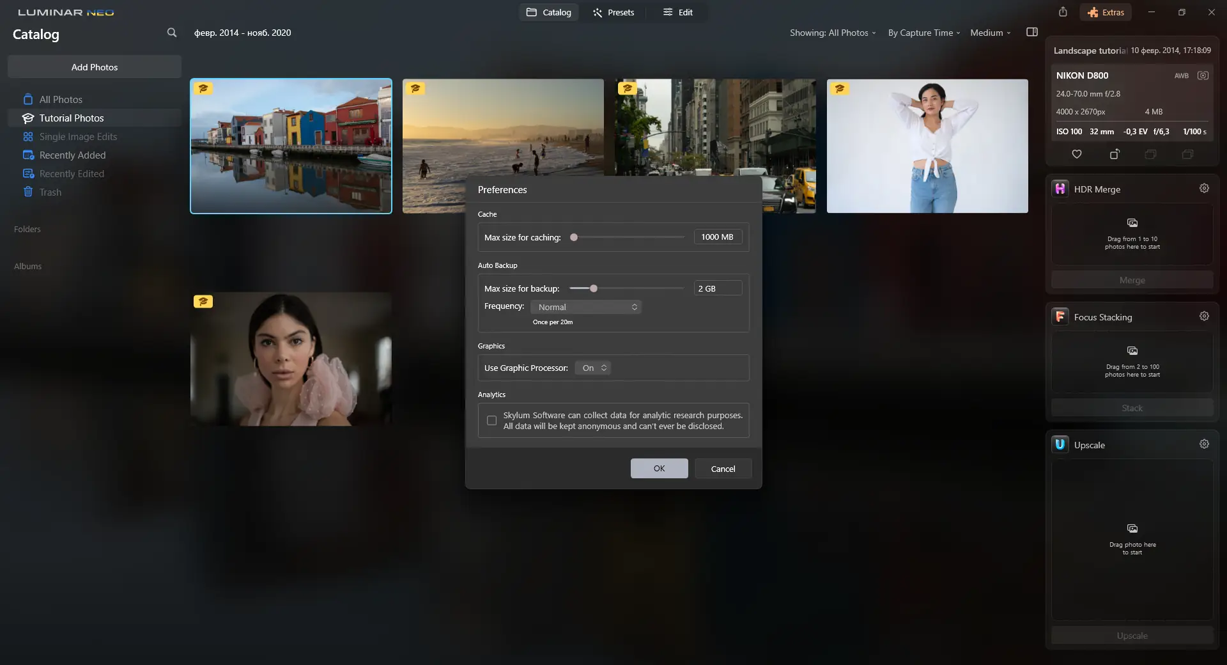Open HDR Merge settings gear
Viewport: 1227px width, 665px height.
pos(1204,189)
